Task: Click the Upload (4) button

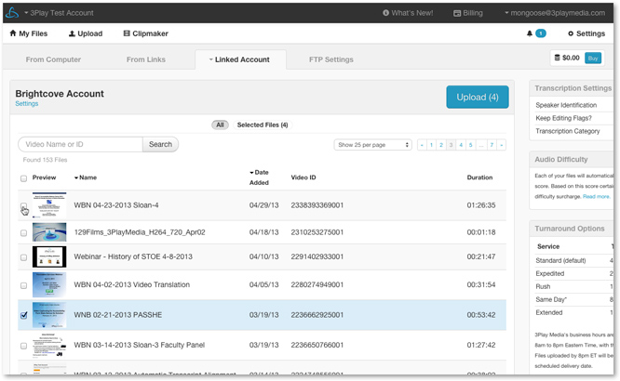Action: [478, 98]
